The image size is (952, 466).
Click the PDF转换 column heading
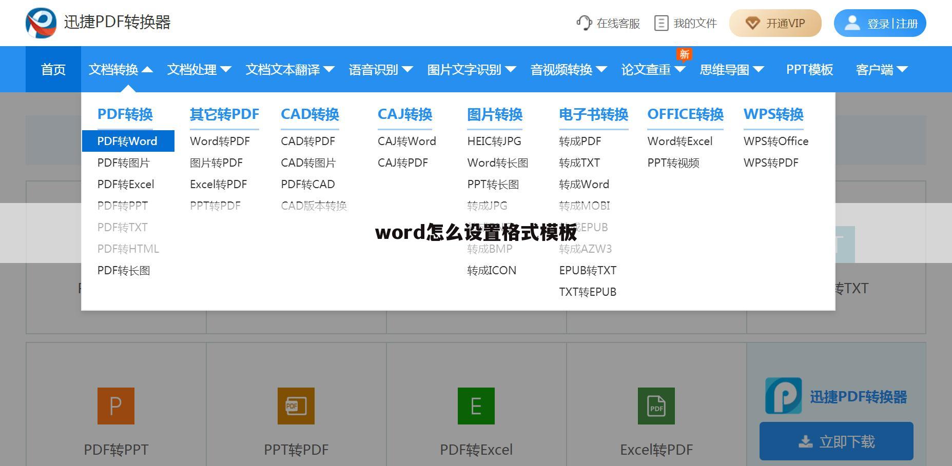click(125, 114)
